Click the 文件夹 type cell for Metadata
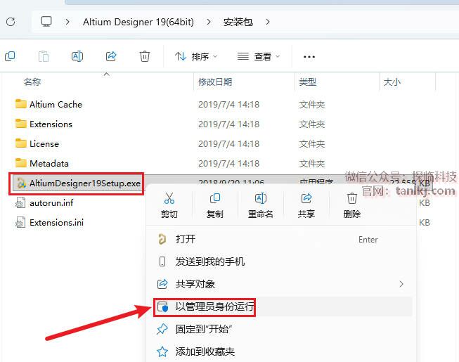Image resolution: width=459 pixels, height=362 pixels. pyautogui.click(x=312, y=163)
